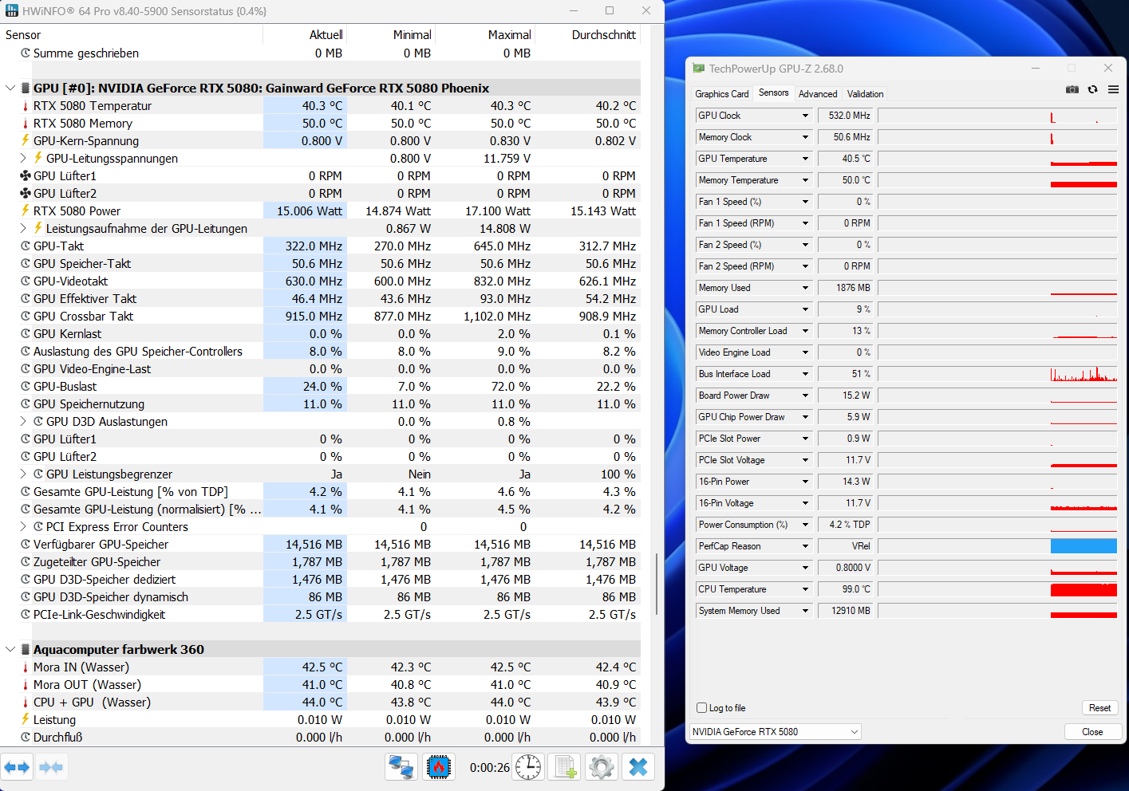Click Reset button in GPU-Z

[x=1099, y=708]
